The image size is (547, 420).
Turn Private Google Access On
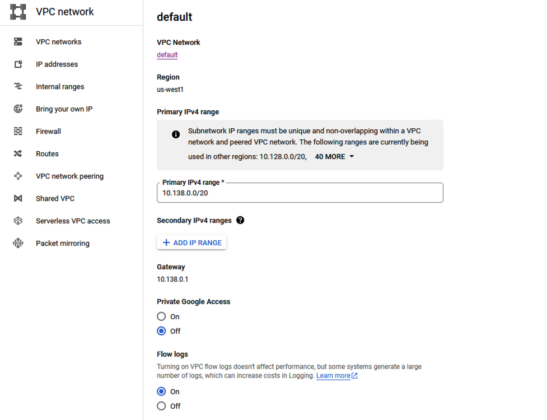coord(161,316)
